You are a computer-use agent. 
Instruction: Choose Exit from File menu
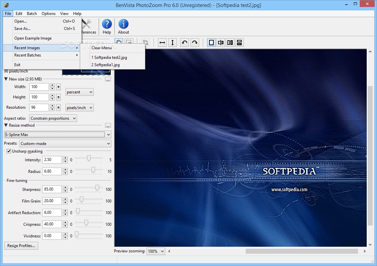point(42,65)
